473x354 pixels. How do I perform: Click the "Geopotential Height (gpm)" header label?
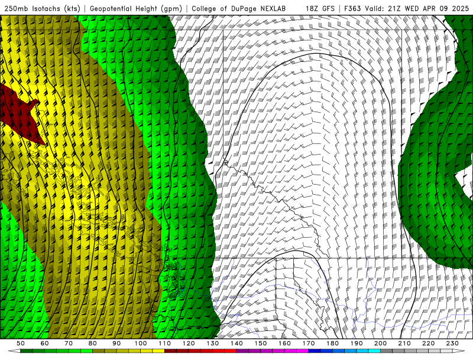136,9
